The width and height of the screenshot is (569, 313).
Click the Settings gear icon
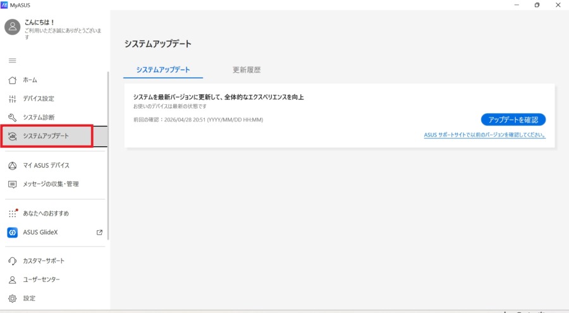12,298
